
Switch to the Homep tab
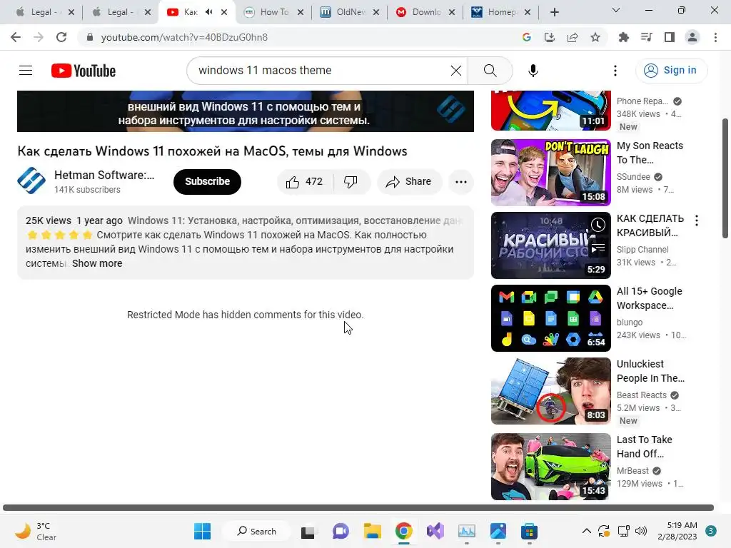[x=500, y=12]
